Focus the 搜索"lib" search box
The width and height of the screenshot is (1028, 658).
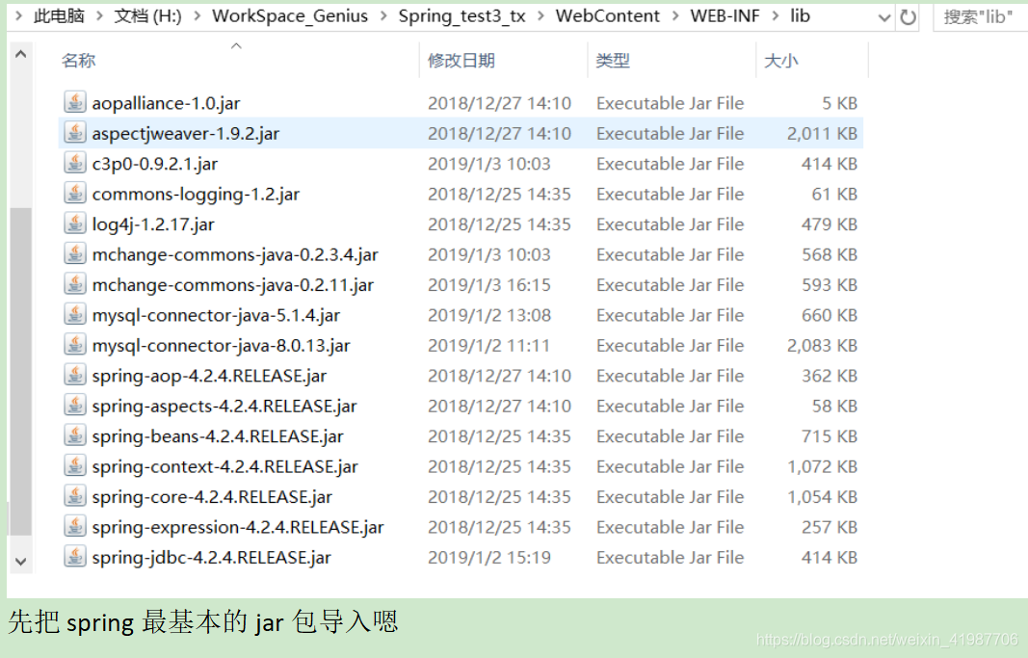pyautogui.click(x=980, y=17)
